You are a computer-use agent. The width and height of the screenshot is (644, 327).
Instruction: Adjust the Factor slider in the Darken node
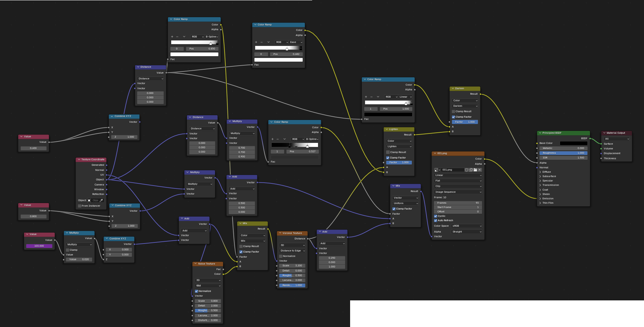pos(465,122)
